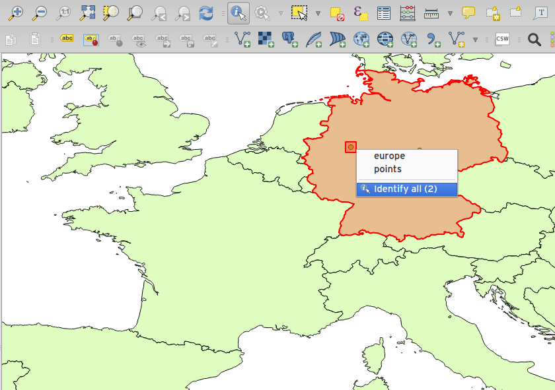Expand the select features tool dropdown arrow

coord(318,13)
